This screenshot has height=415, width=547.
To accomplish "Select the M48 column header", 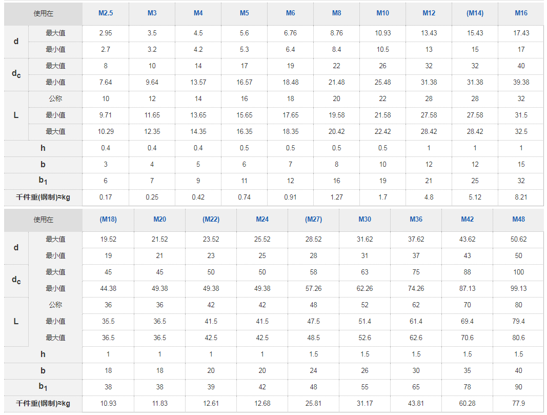I will pyautogui.click(x=519, y=220).
